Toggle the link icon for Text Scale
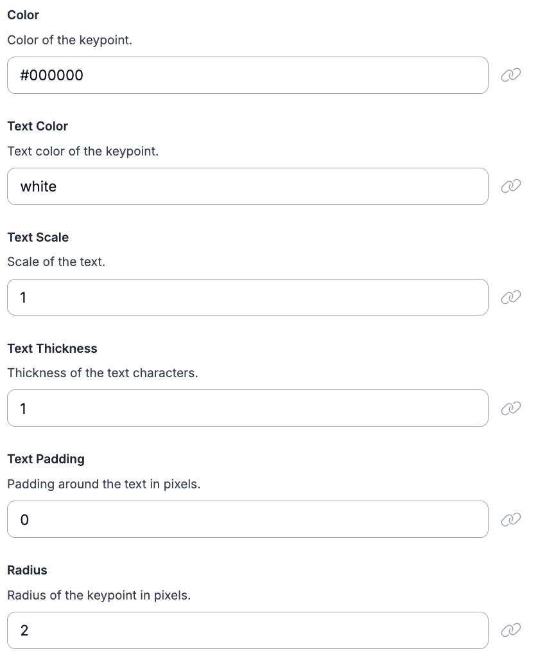This screenshot has height=667, width=538. click(x=510, y=297)
